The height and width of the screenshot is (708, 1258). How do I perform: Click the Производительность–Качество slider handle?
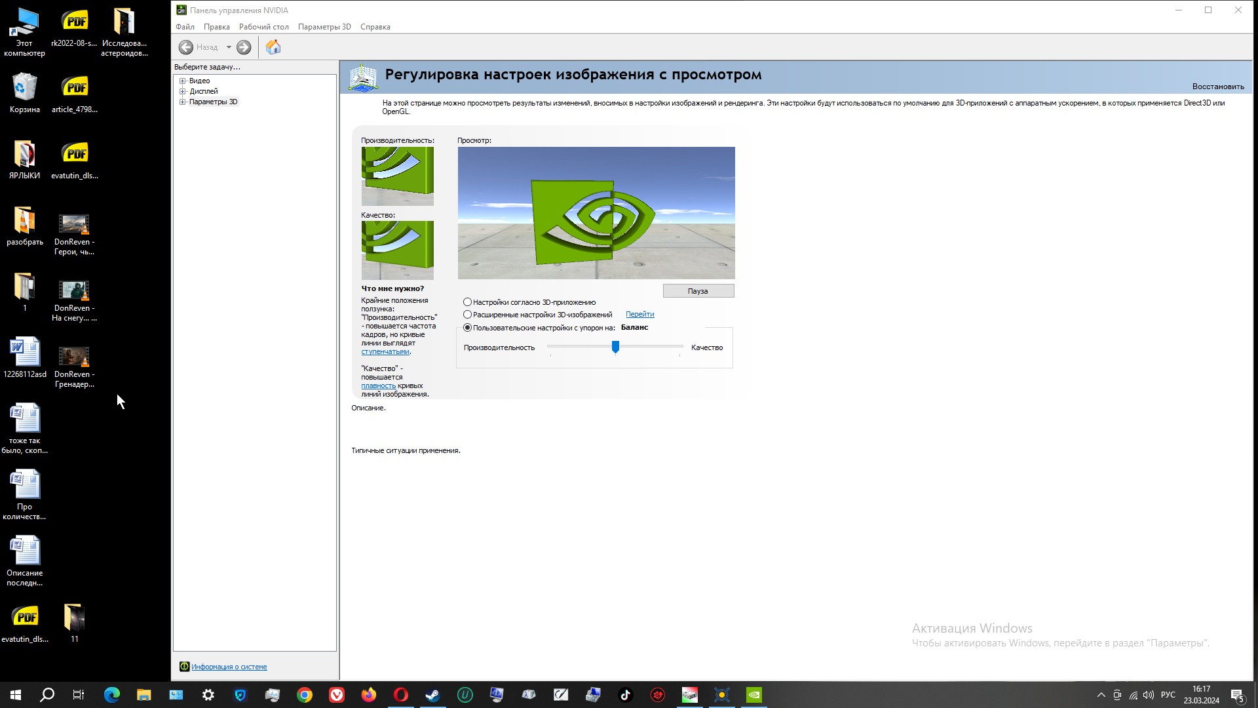(x=615, y=347)
